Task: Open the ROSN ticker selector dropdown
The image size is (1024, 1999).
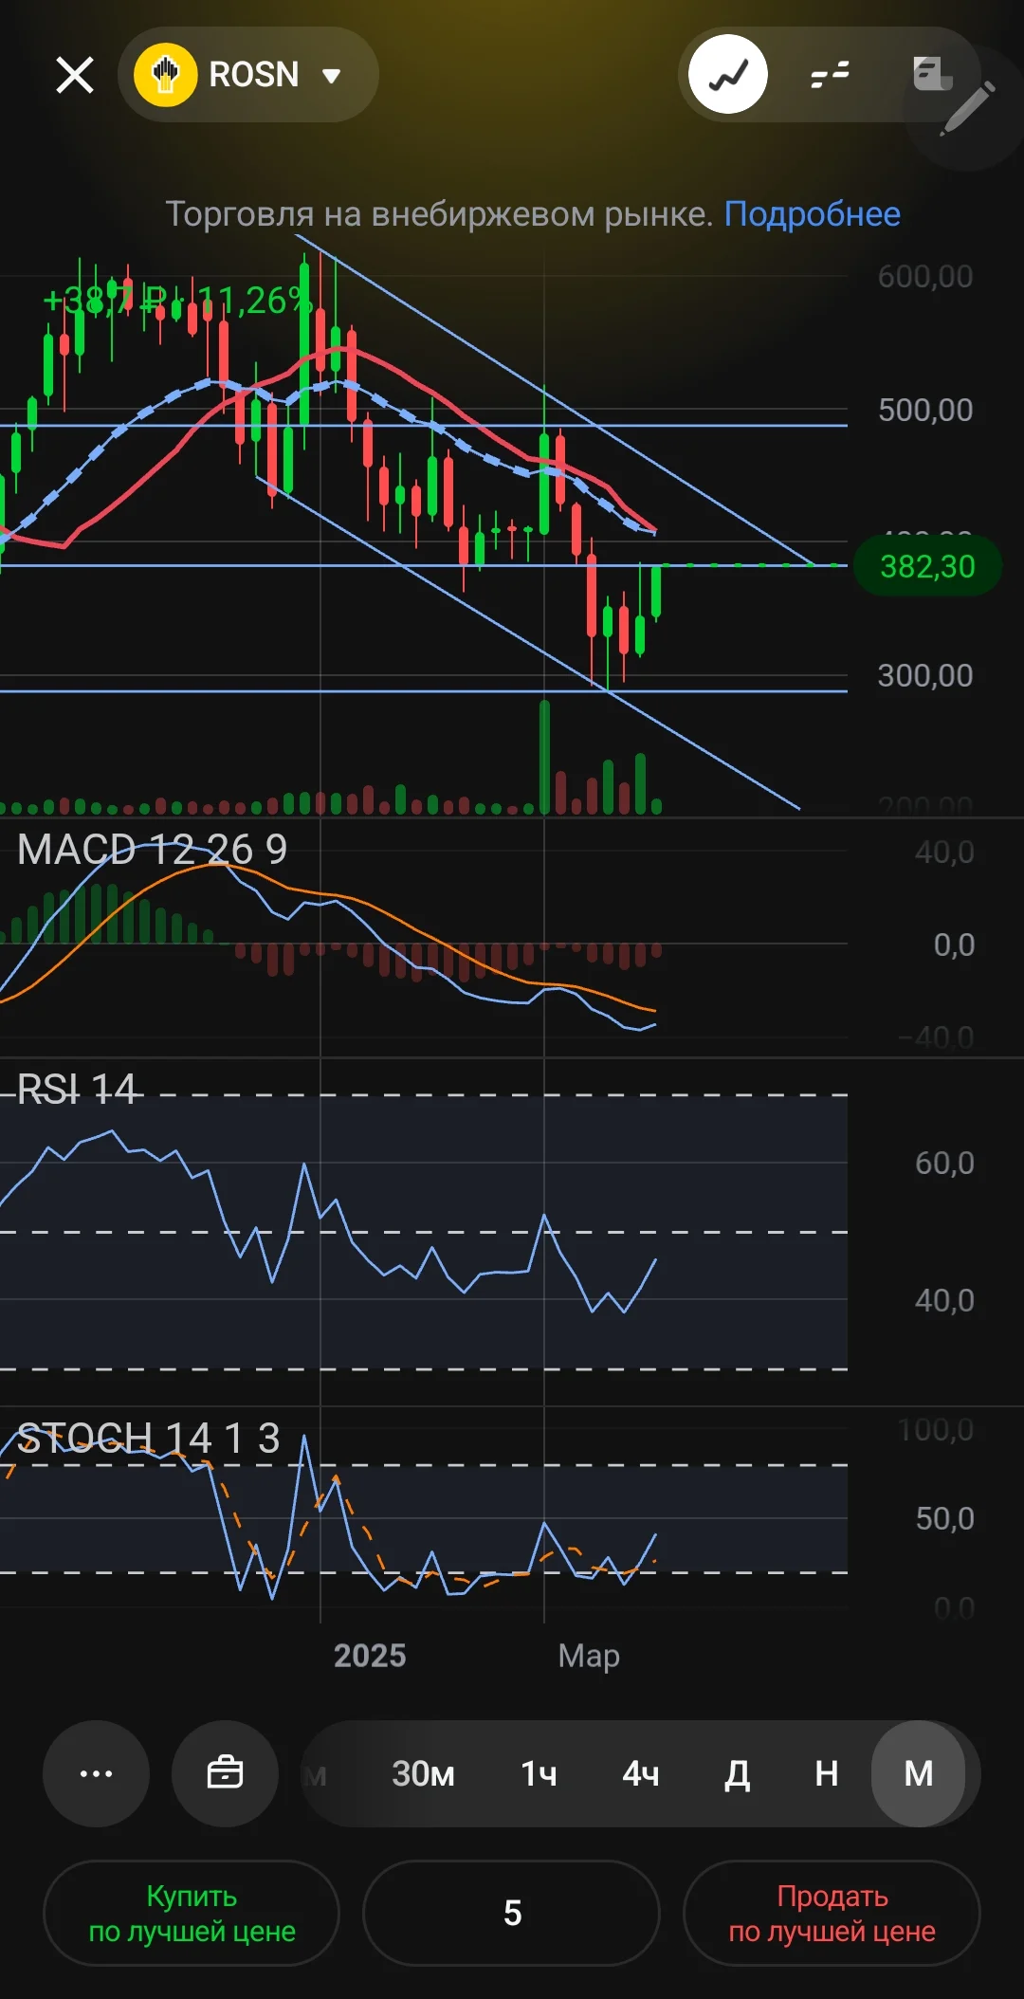Action: [x=248, y=75]
